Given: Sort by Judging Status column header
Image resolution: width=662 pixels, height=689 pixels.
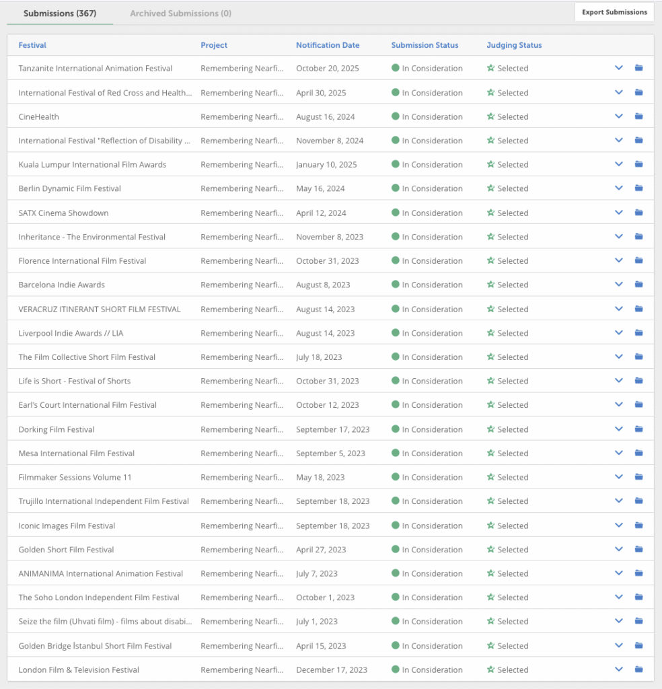Looking at the screenshot, I should click(x=514, y=45).
